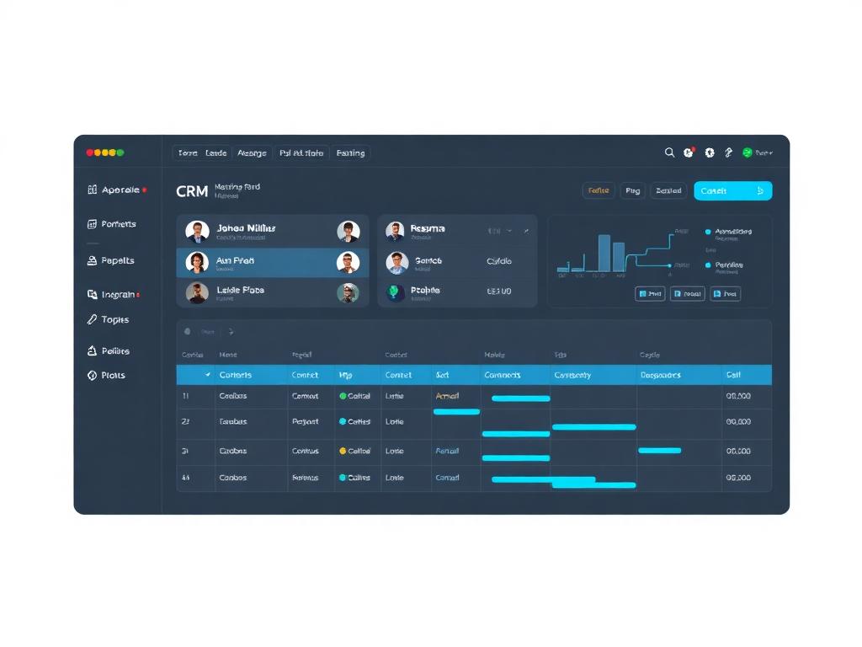Click the green user avatar in top bar
Viewport: 862px width, 647px height.
[748, 152]
